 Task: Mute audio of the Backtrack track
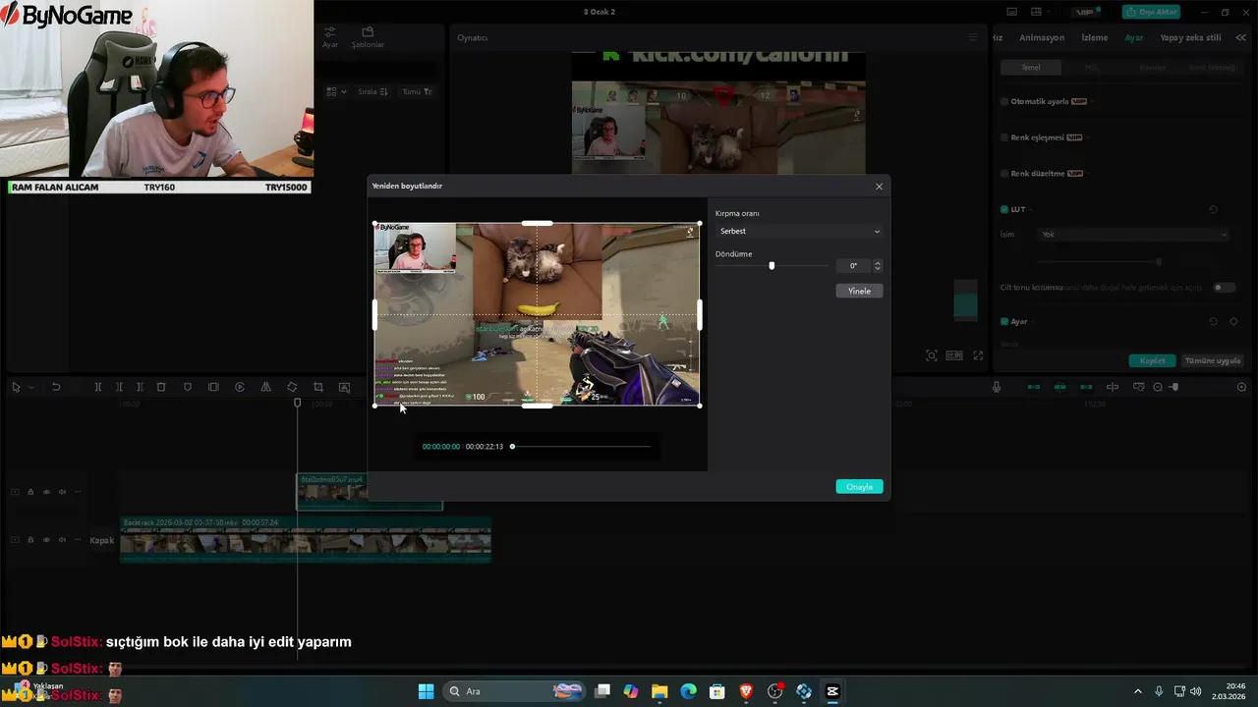click(62, 540)
